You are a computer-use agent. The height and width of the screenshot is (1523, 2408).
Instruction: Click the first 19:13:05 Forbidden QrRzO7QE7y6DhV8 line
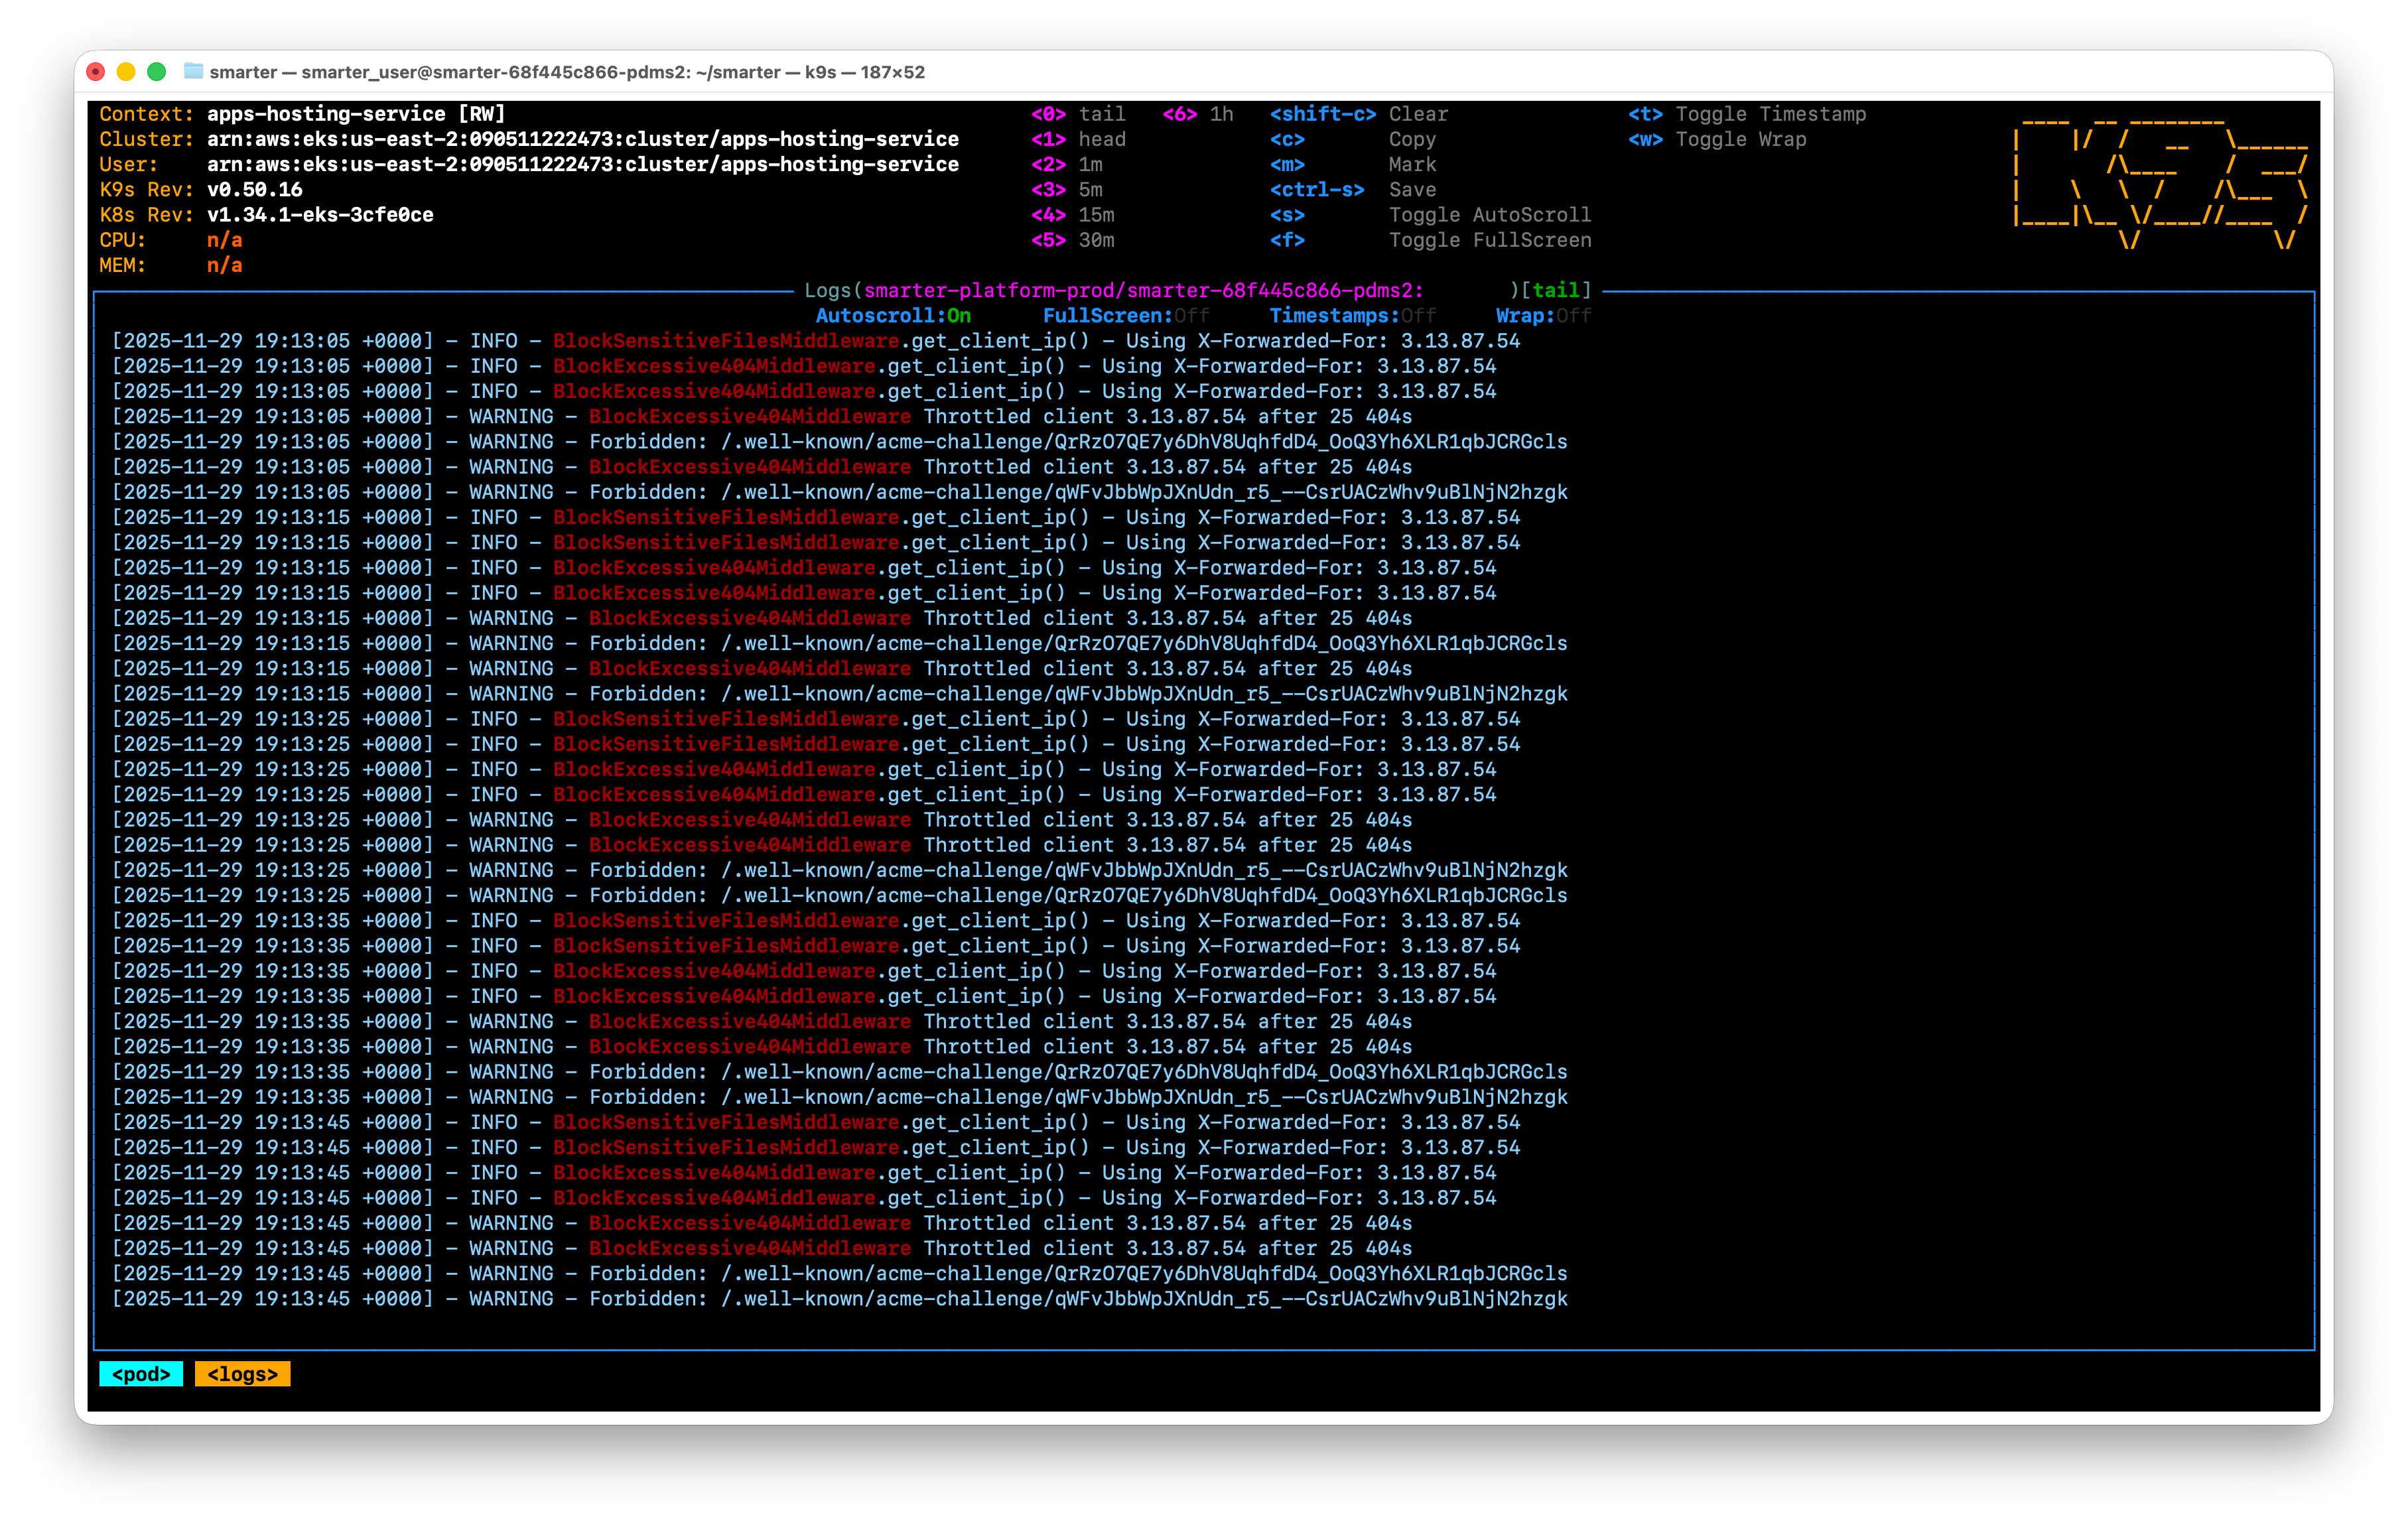[x=840, y=442]
